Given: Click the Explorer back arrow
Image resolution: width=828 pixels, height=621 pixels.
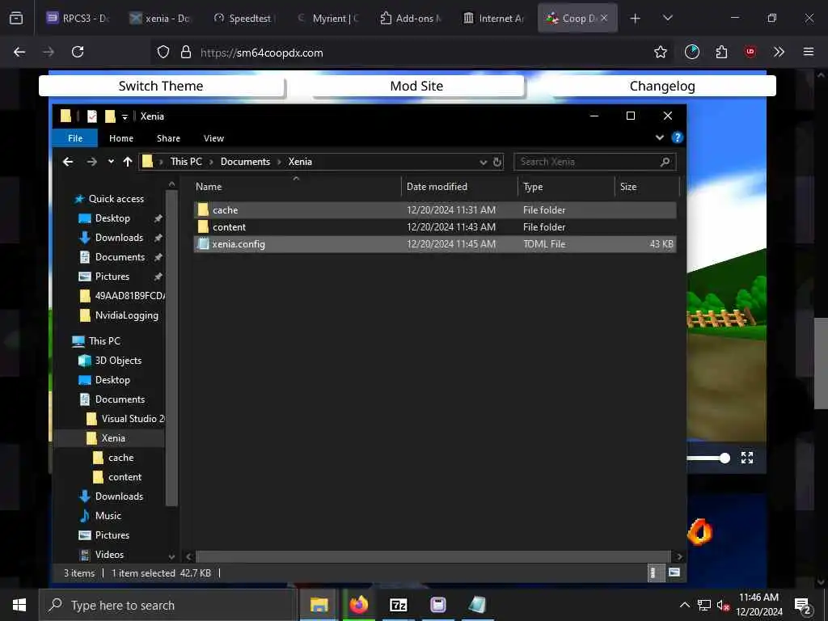Looking at the screenshot, I should pos(68,162).
